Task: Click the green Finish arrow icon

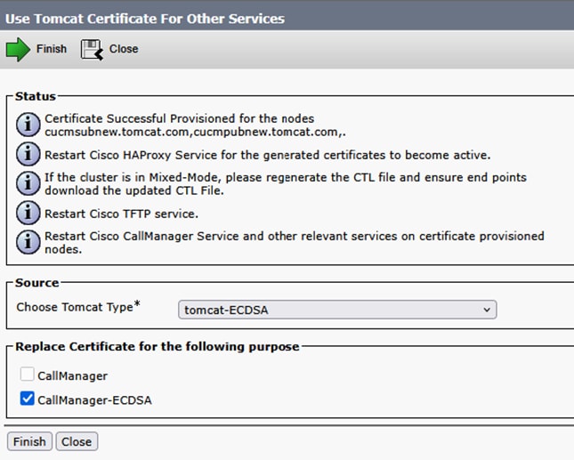Action: click(18, 49)
